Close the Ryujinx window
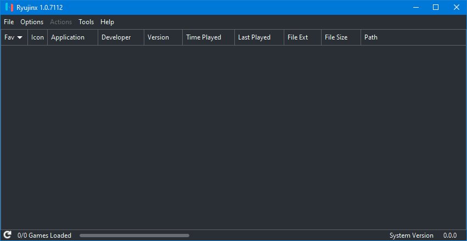 [x=456, y=8]
